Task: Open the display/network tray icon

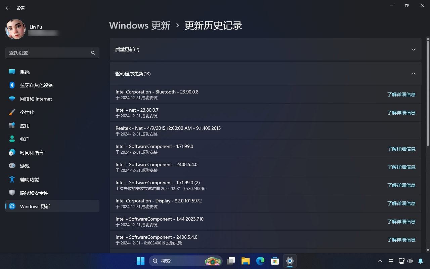Action: (401, 261)
